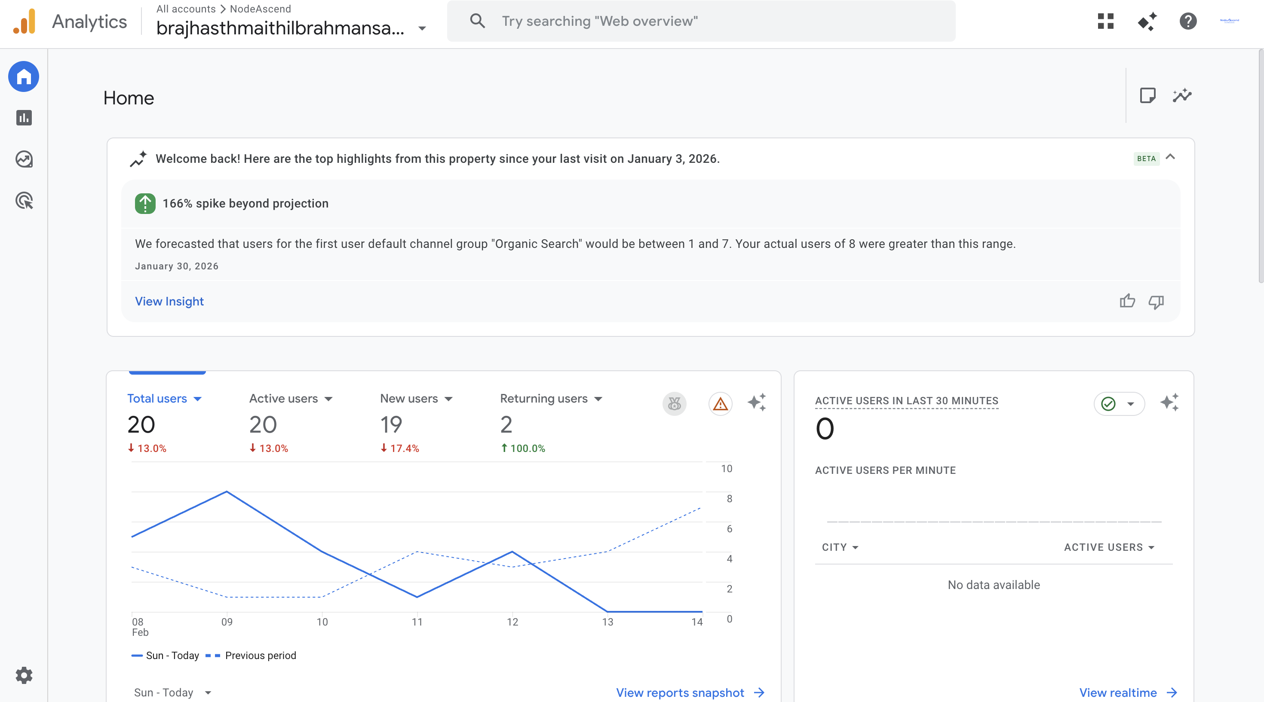This screenshot has width=1264, height=702.
Task: Collapse the Welcome back highlights card
Action: click(1170, 157)
